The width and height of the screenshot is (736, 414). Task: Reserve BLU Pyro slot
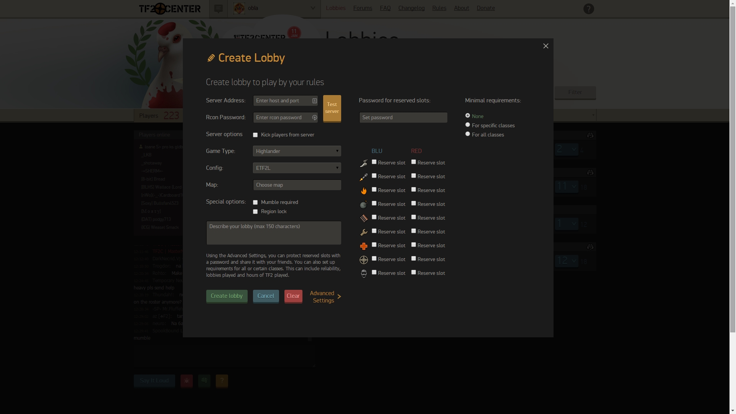coord(374,190)
